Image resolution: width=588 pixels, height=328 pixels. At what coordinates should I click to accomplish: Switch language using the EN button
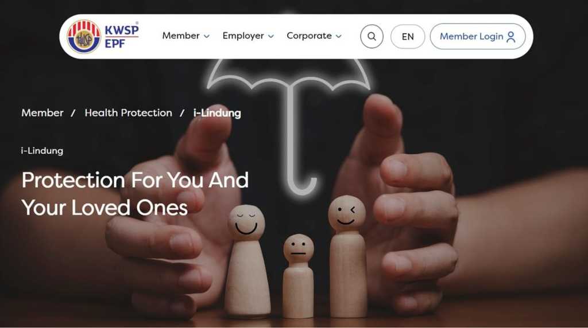tap(408, 37)
